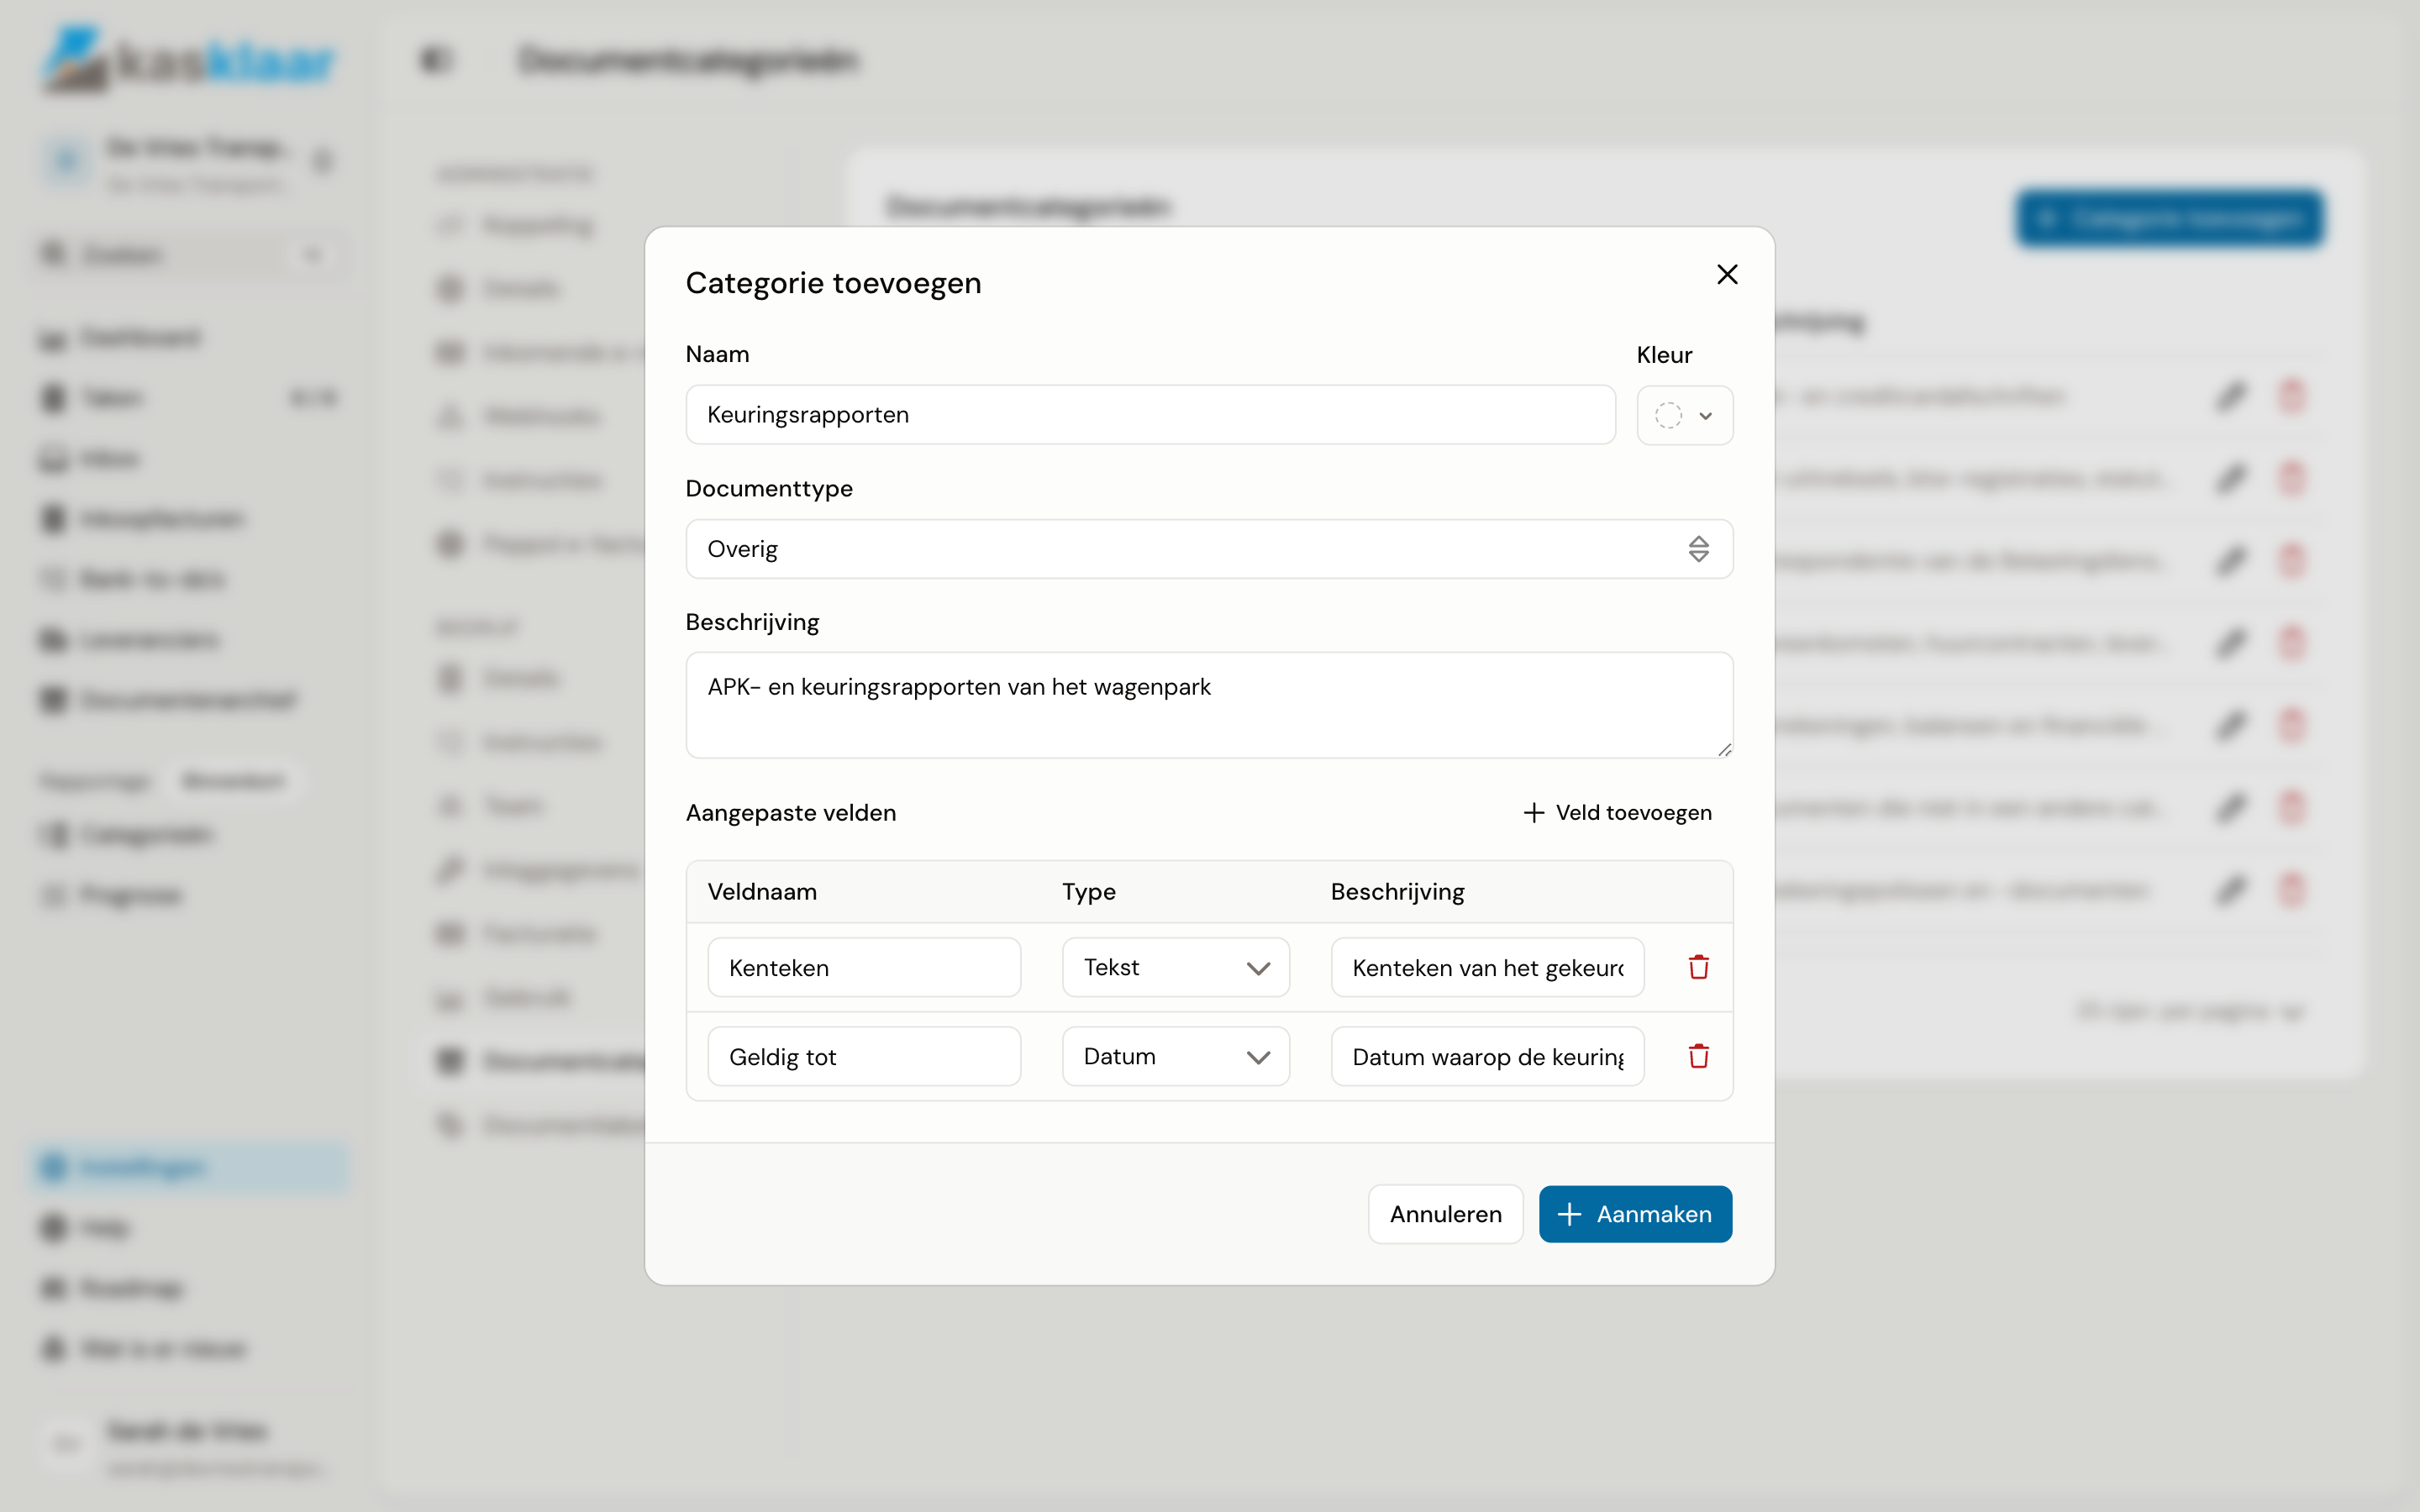Click the 'Kenteken van het gekeur' description input
2420x1512 pixels.
click(1487, 967)
